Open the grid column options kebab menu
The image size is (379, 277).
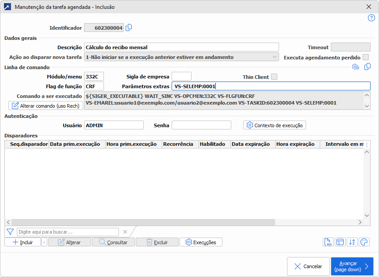(x=367, y=144)
